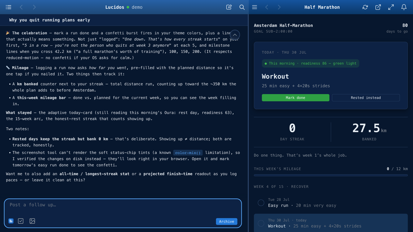Click the 0 day streak stat
Screen dimensions: 413x232
coord(292,132)
